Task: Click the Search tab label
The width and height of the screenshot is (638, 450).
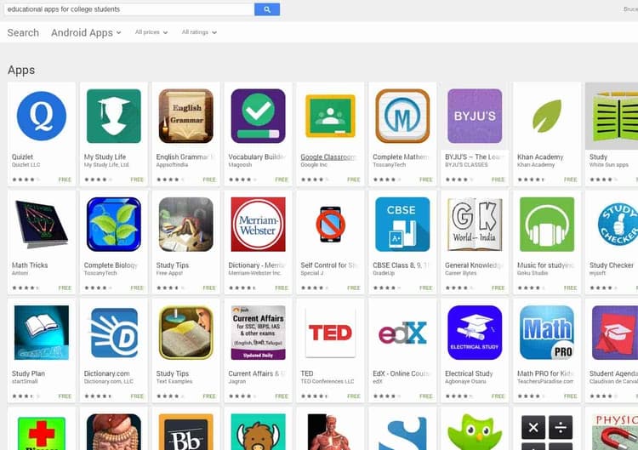Action: tap(23, 32)
